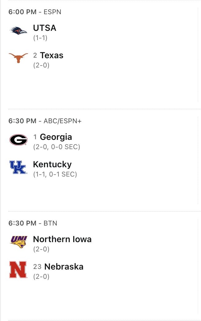The image size is (201, 321).
Task: Click the 6:30 PM ABC/ESPN+ game header
Action: click(45, 121)
